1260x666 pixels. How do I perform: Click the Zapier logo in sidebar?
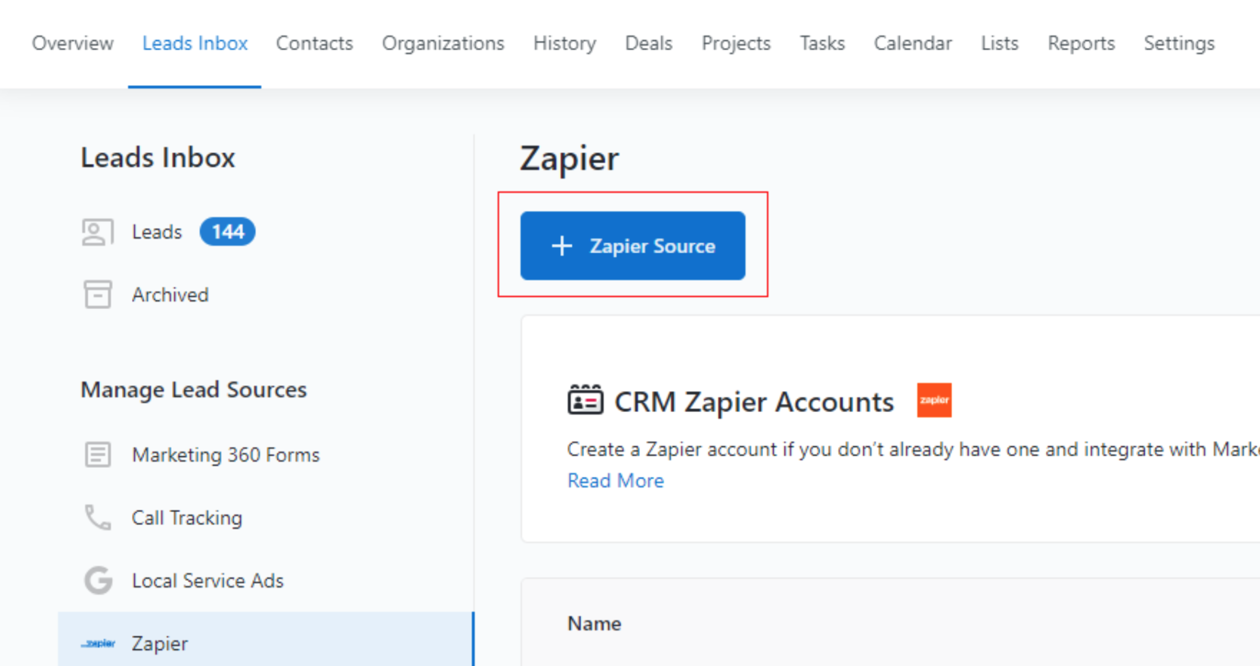(x=98, y=643)
